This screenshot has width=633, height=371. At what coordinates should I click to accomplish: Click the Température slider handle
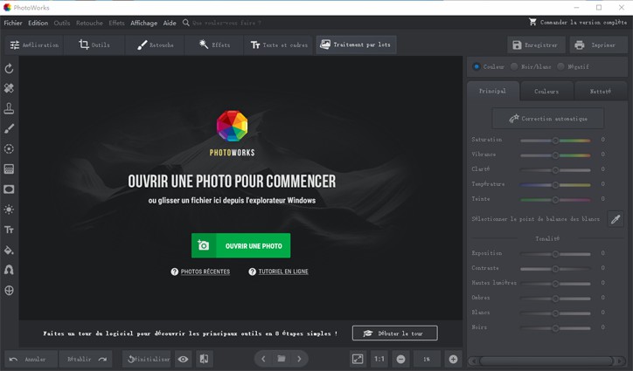point(555,185)
